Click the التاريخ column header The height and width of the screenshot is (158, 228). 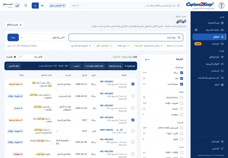pyautogui.click(x=84, y=75)
